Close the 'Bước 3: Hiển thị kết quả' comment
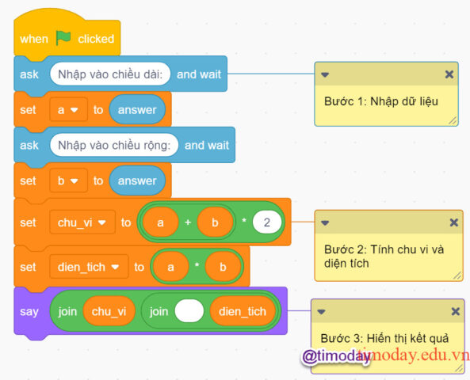 (x=455, y=311)
